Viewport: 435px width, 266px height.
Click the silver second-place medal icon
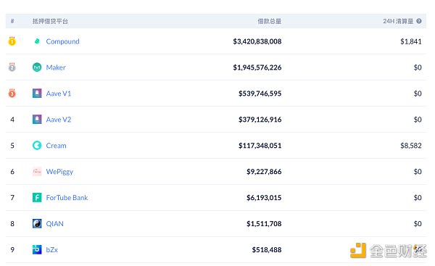[x=12, y=67]
